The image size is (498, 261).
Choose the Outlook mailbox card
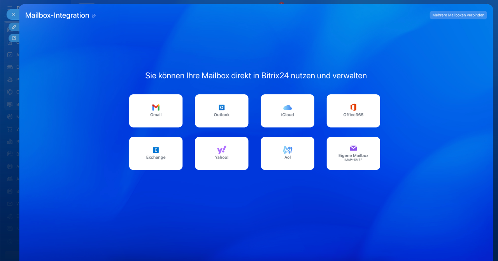pyautogui.click(x=221, y=111)
